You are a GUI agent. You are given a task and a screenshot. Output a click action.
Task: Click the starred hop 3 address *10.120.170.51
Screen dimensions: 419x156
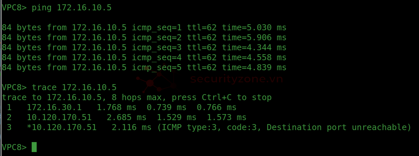pos(62,127)
